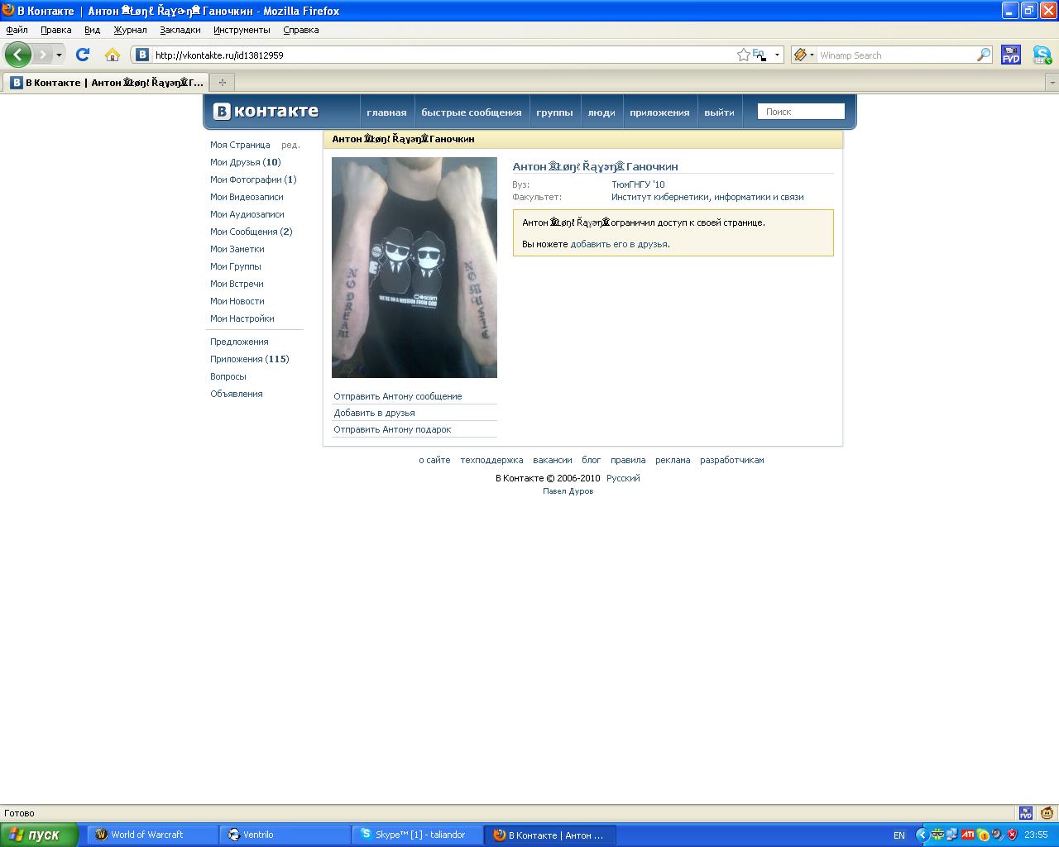
Task: Open the Инструменты menu
Action: click(242, 30)
